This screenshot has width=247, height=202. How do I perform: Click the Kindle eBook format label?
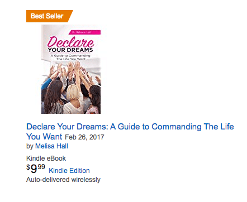point(46,158)
